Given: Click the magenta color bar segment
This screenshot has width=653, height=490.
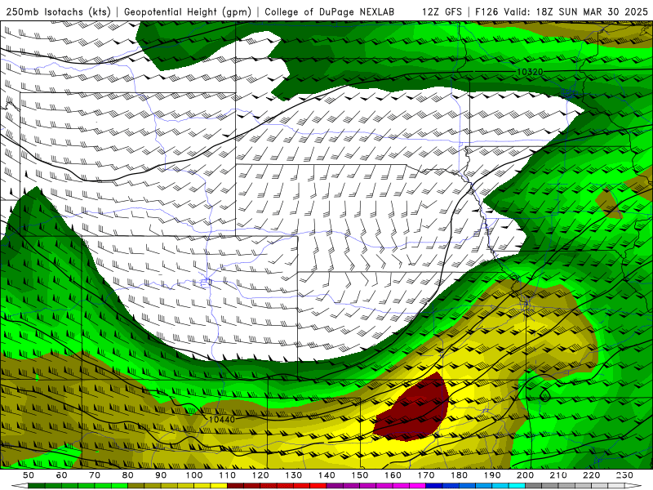Looking at the screenshot, I should [x=417, y=486].
